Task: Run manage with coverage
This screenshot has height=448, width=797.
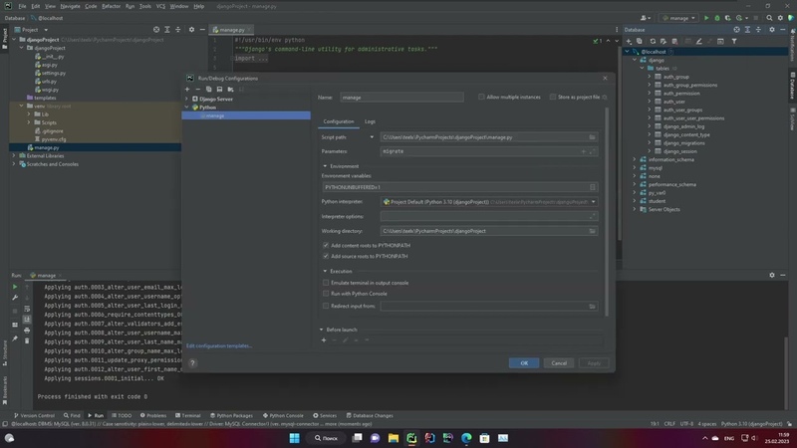Action: [x=728, y=18]
